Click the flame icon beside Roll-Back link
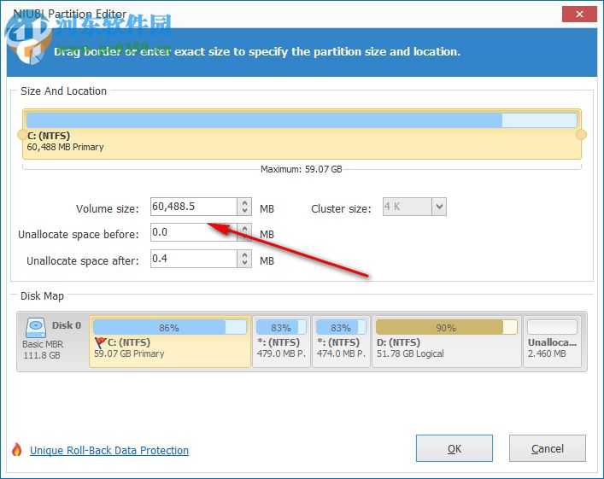 point(16,449)
